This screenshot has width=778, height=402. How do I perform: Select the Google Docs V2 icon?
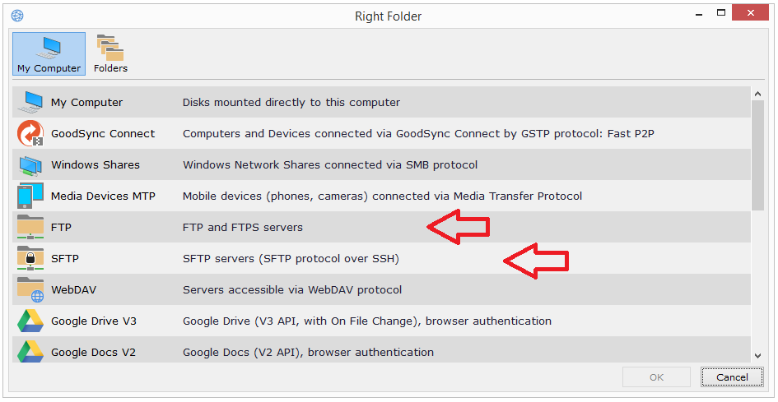pyautogui.click(x=31, y=351)
